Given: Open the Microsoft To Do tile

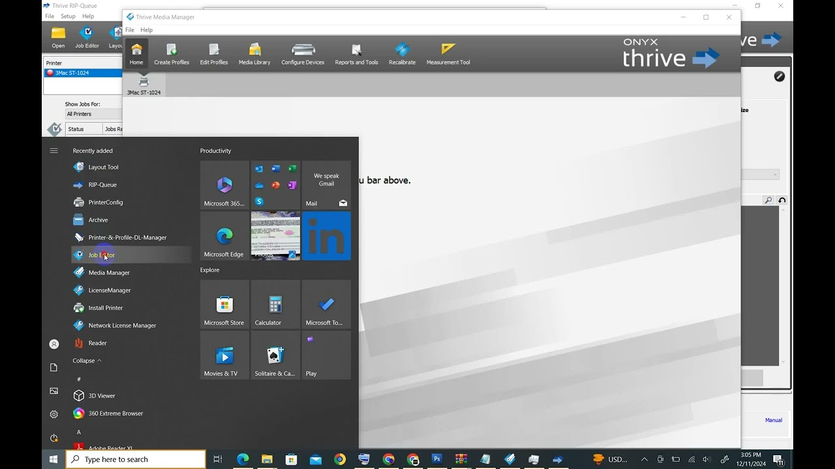Looking at the screenshot, I should point(326,304).
